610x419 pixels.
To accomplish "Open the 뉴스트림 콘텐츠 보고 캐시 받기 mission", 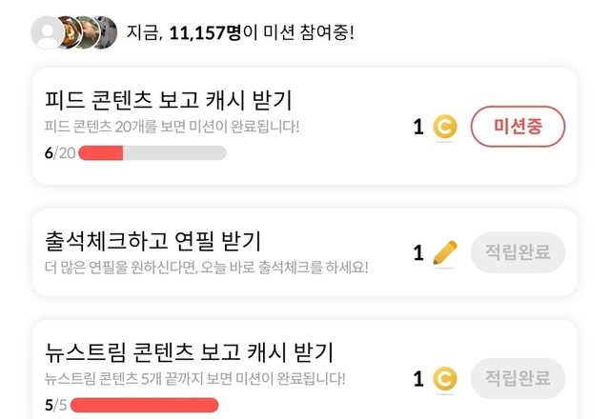I will pos(189,352).
